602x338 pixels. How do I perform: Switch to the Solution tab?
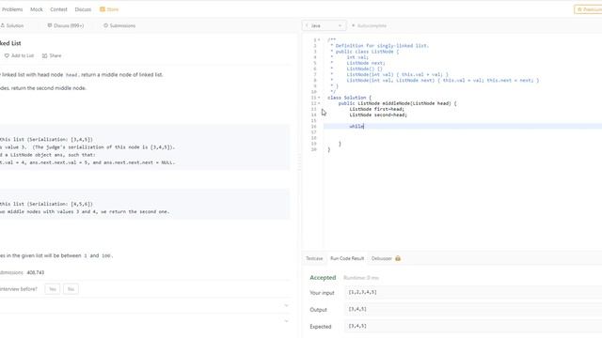[12, 25]
